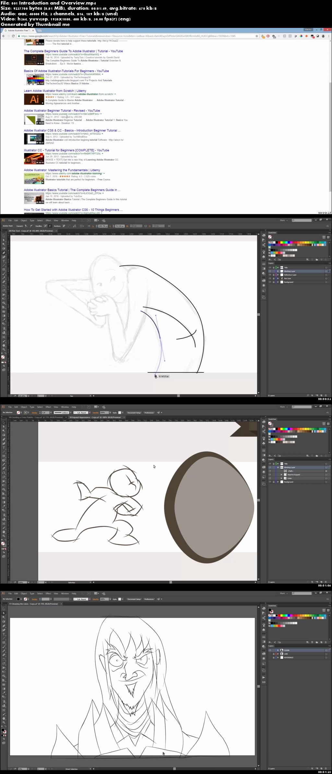
Task: Hide the Working Layer in Pen Tool frame
Action: coord(270,271)
